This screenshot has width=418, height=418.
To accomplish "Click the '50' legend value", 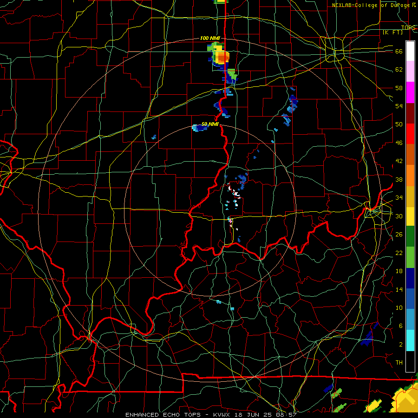I will [399, 124].
